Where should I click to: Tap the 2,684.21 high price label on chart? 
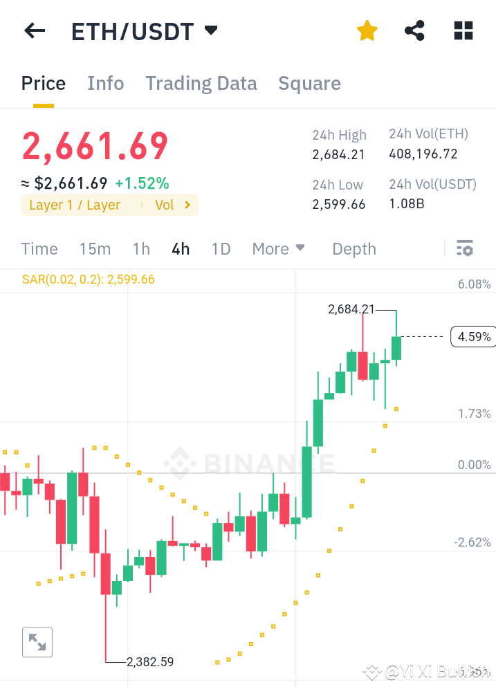click(x=351, y=309)
